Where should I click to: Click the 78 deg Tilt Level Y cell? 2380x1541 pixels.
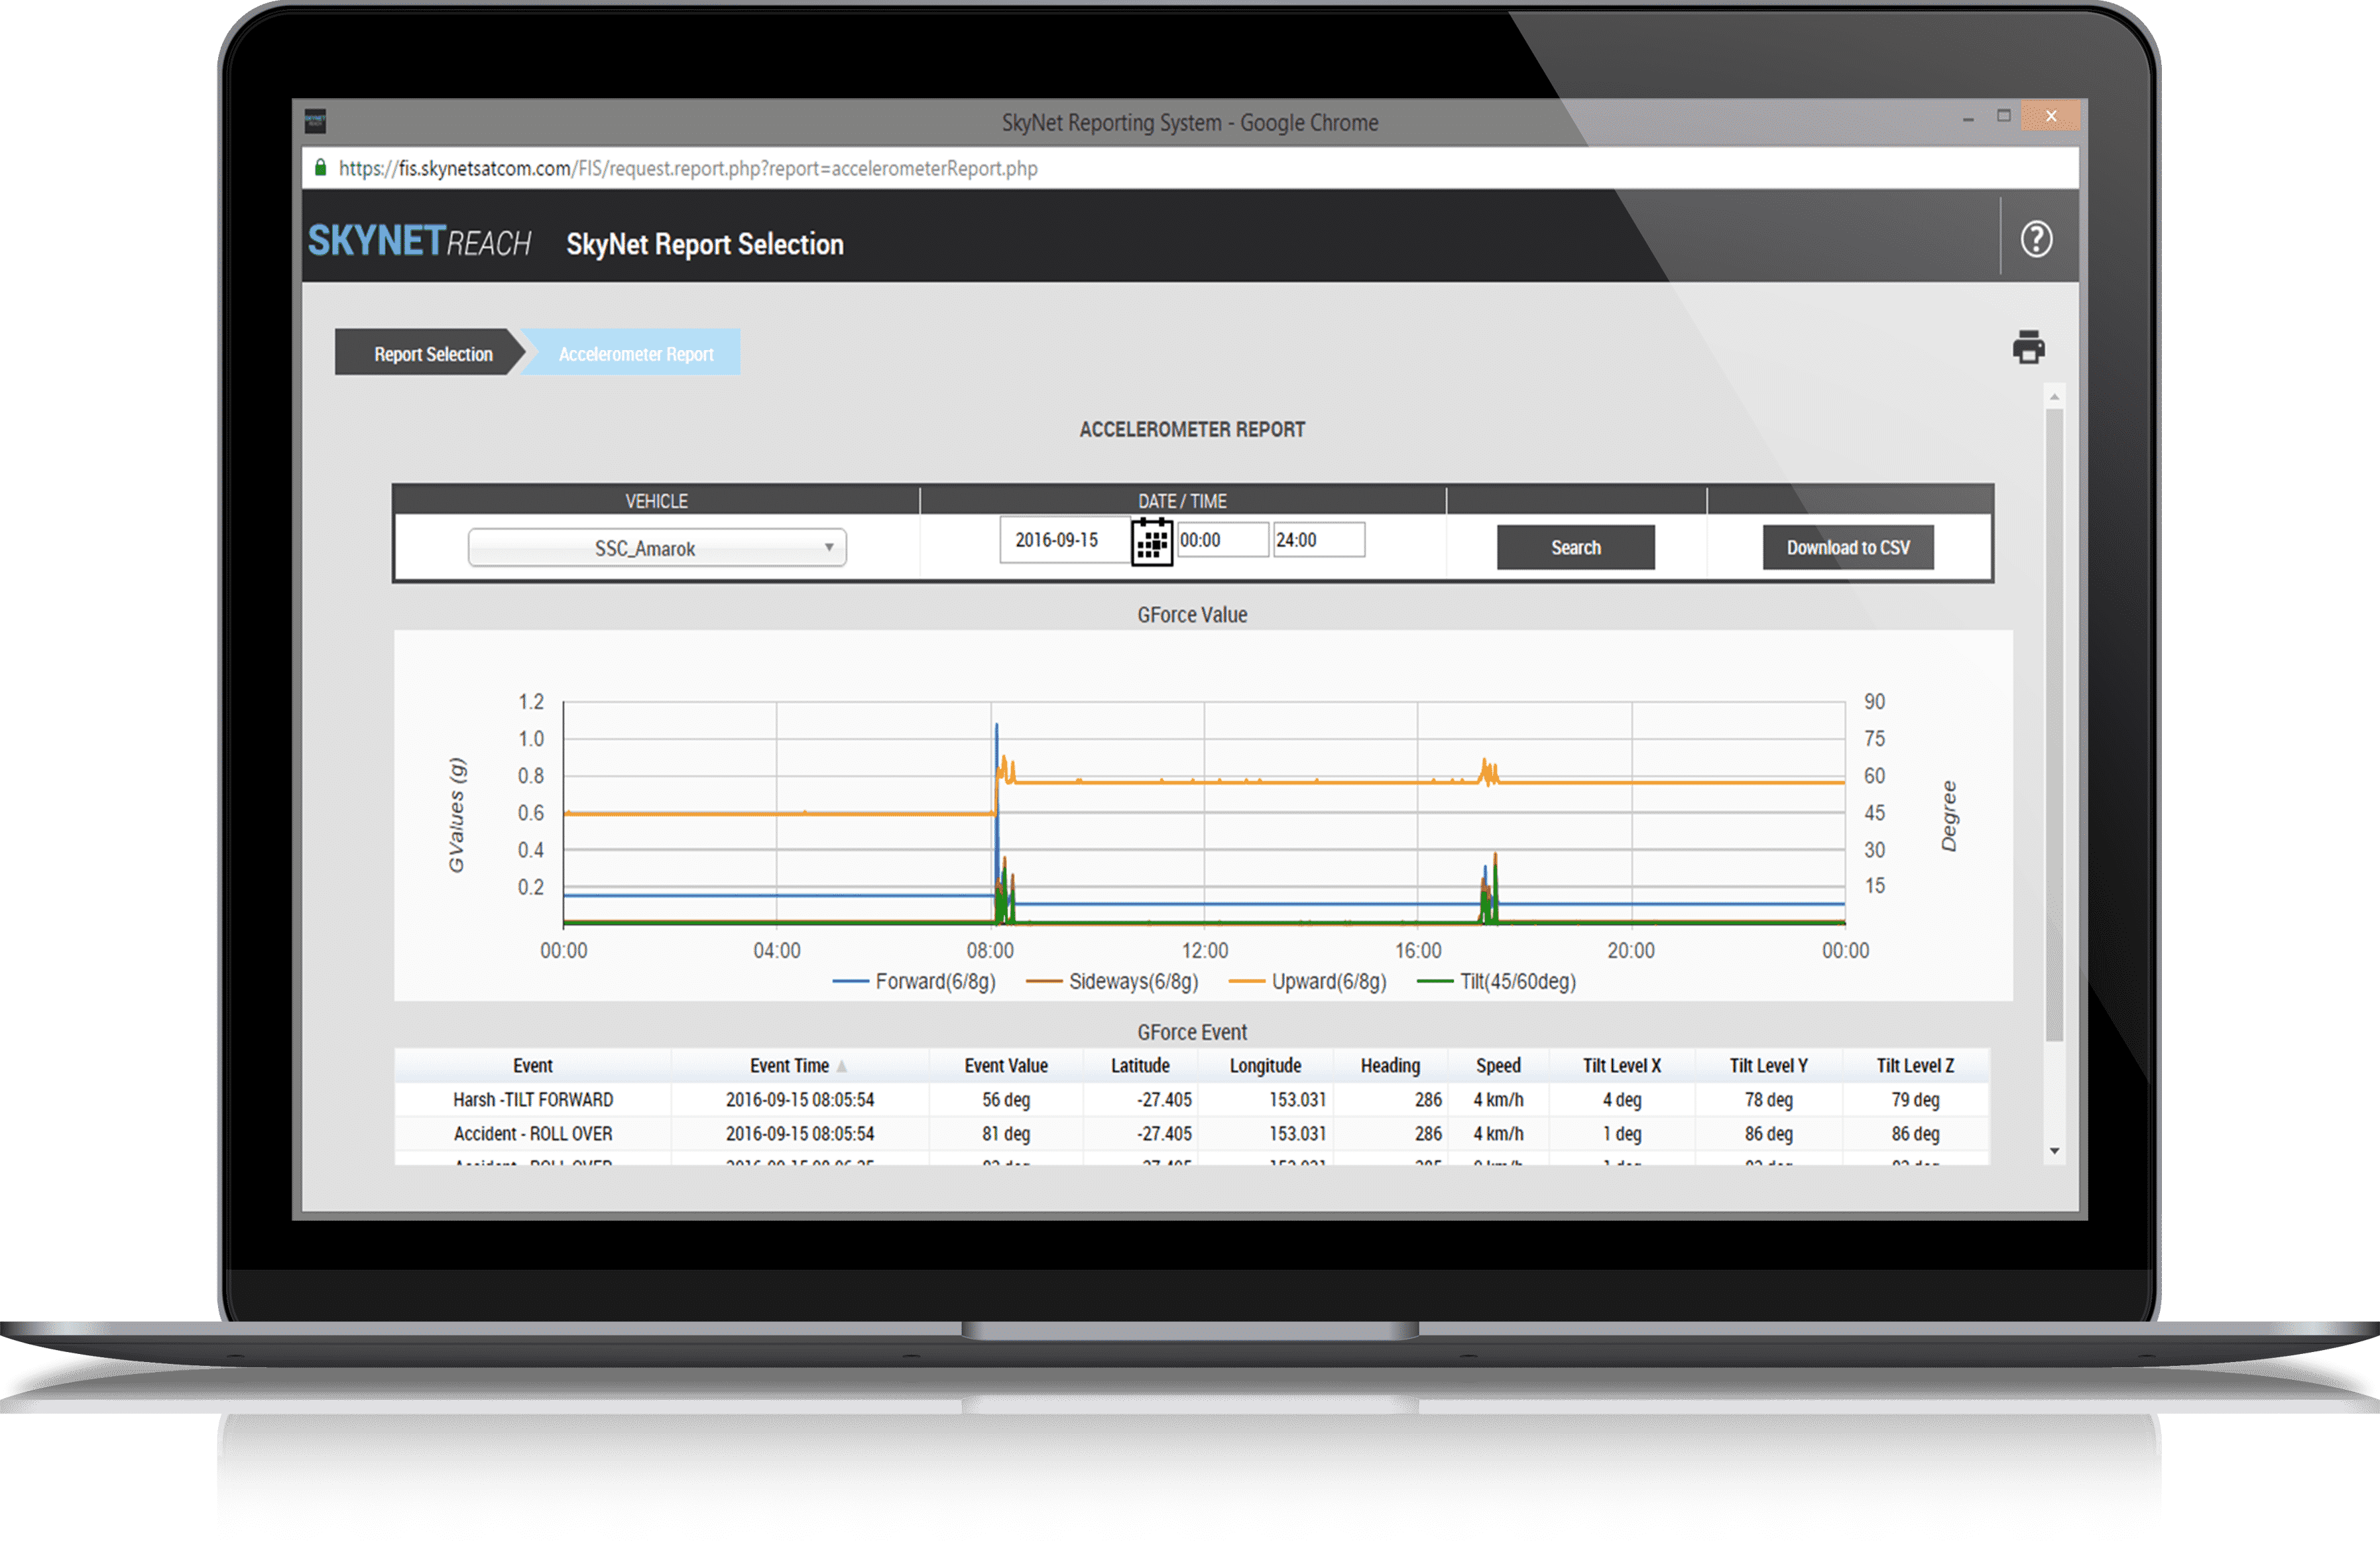click(x=1768, y=1100)
